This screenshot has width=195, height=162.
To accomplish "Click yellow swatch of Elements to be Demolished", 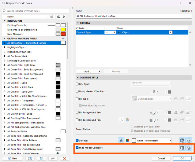I will coord(63,30).
